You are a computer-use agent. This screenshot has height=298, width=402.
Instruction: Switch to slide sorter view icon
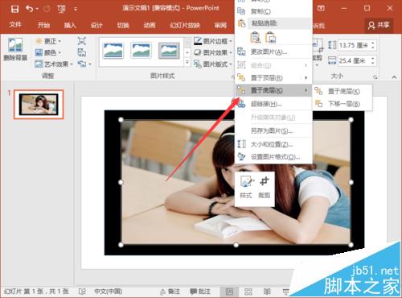click(x=248, y=292)
